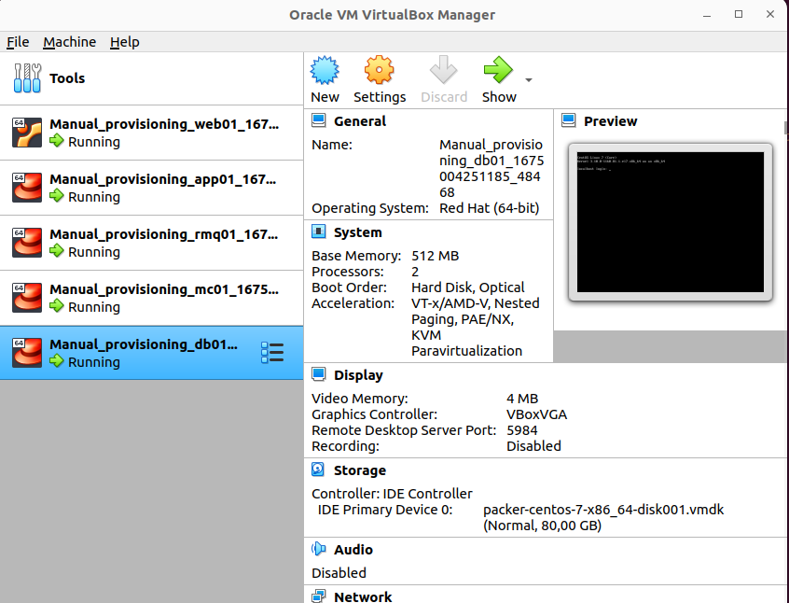
Task: Click packer-centos-7-x86_64-disk001.vmdk storage entry
Action: tap(603, 510)
